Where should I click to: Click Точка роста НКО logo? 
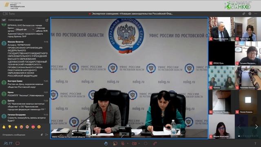[238, 5]
